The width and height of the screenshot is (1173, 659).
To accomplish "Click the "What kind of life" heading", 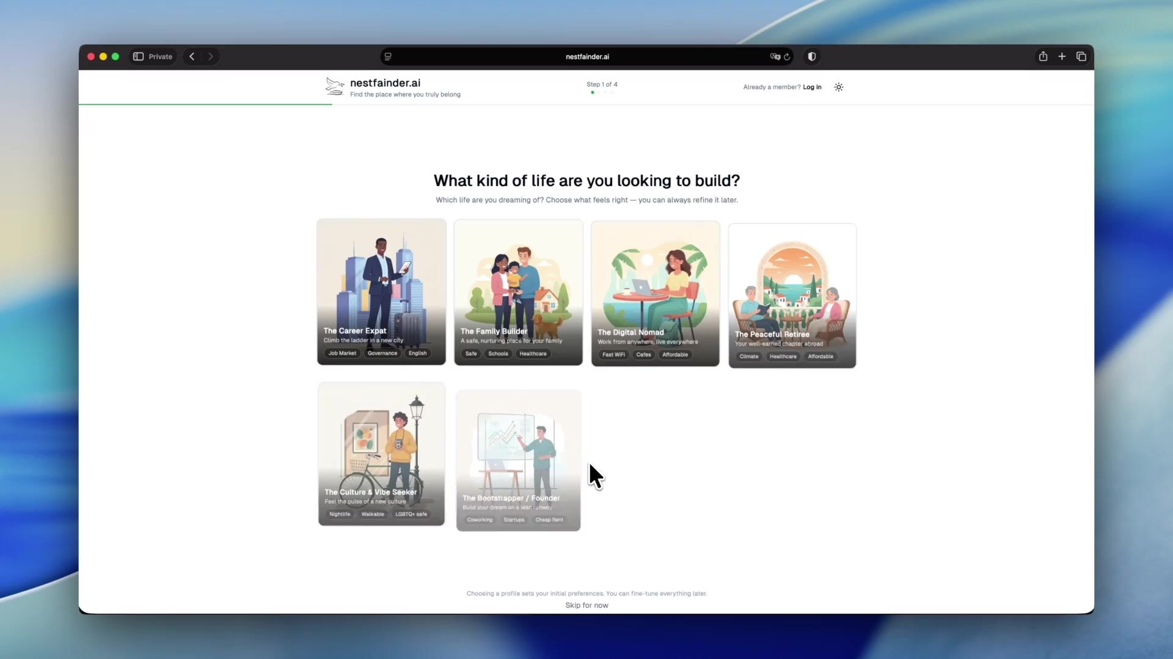I will coord(586,181).
